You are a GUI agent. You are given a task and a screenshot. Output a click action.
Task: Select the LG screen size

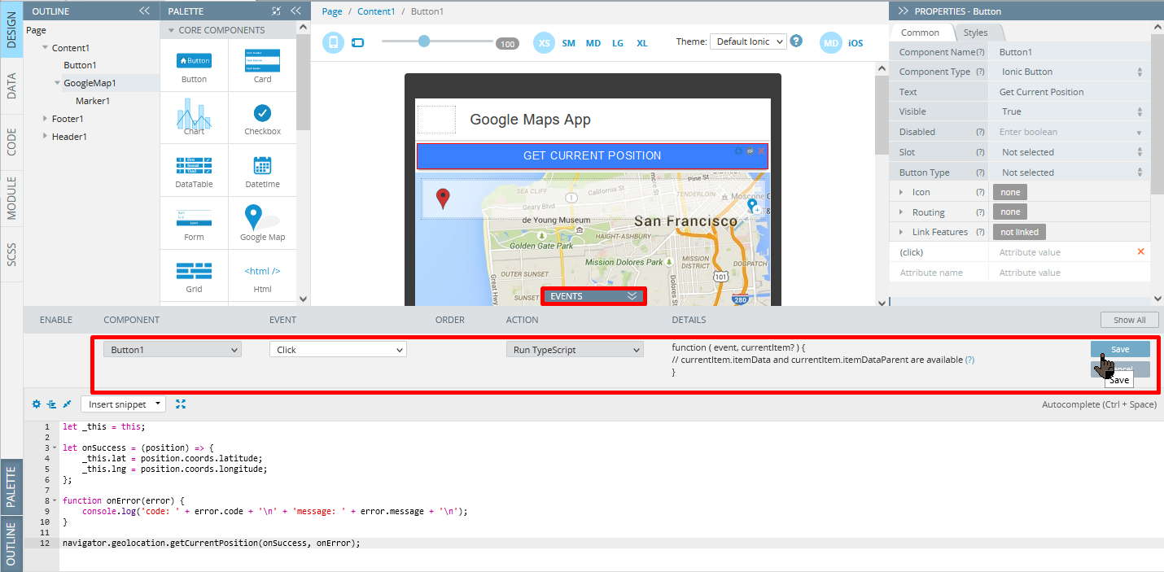click(x=618, y=43)
